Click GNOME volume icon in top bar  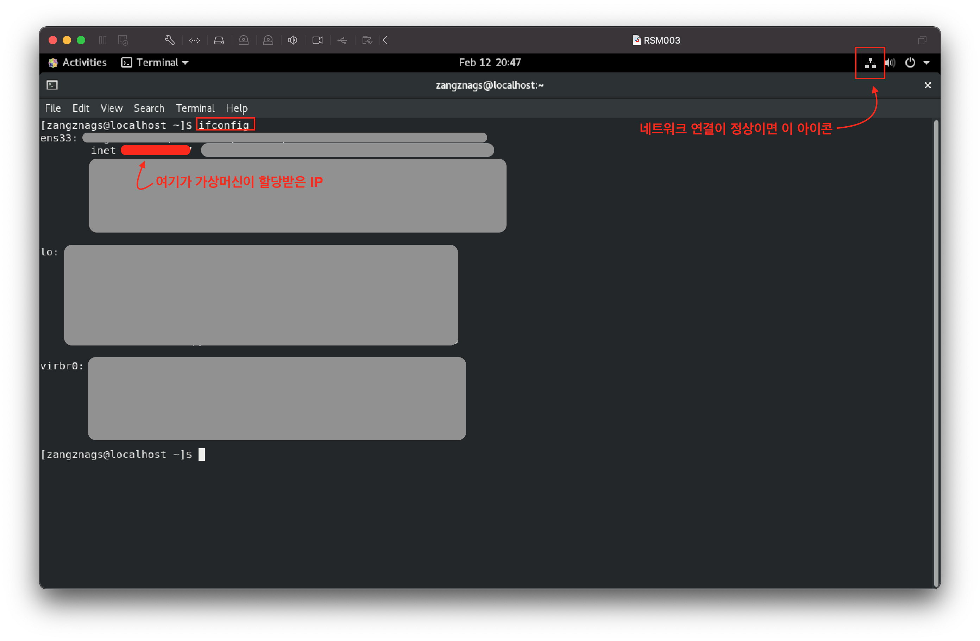click(x=890, y=63)
